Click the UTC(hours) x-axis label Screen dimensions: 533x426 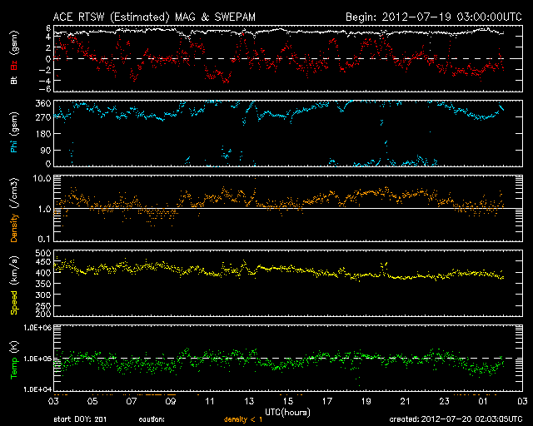(286, 412)
